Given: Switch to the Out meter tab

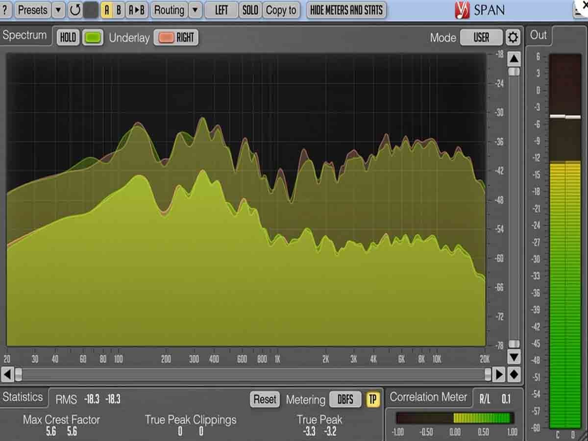Looking at the screenshot, I should click(538, 35).
